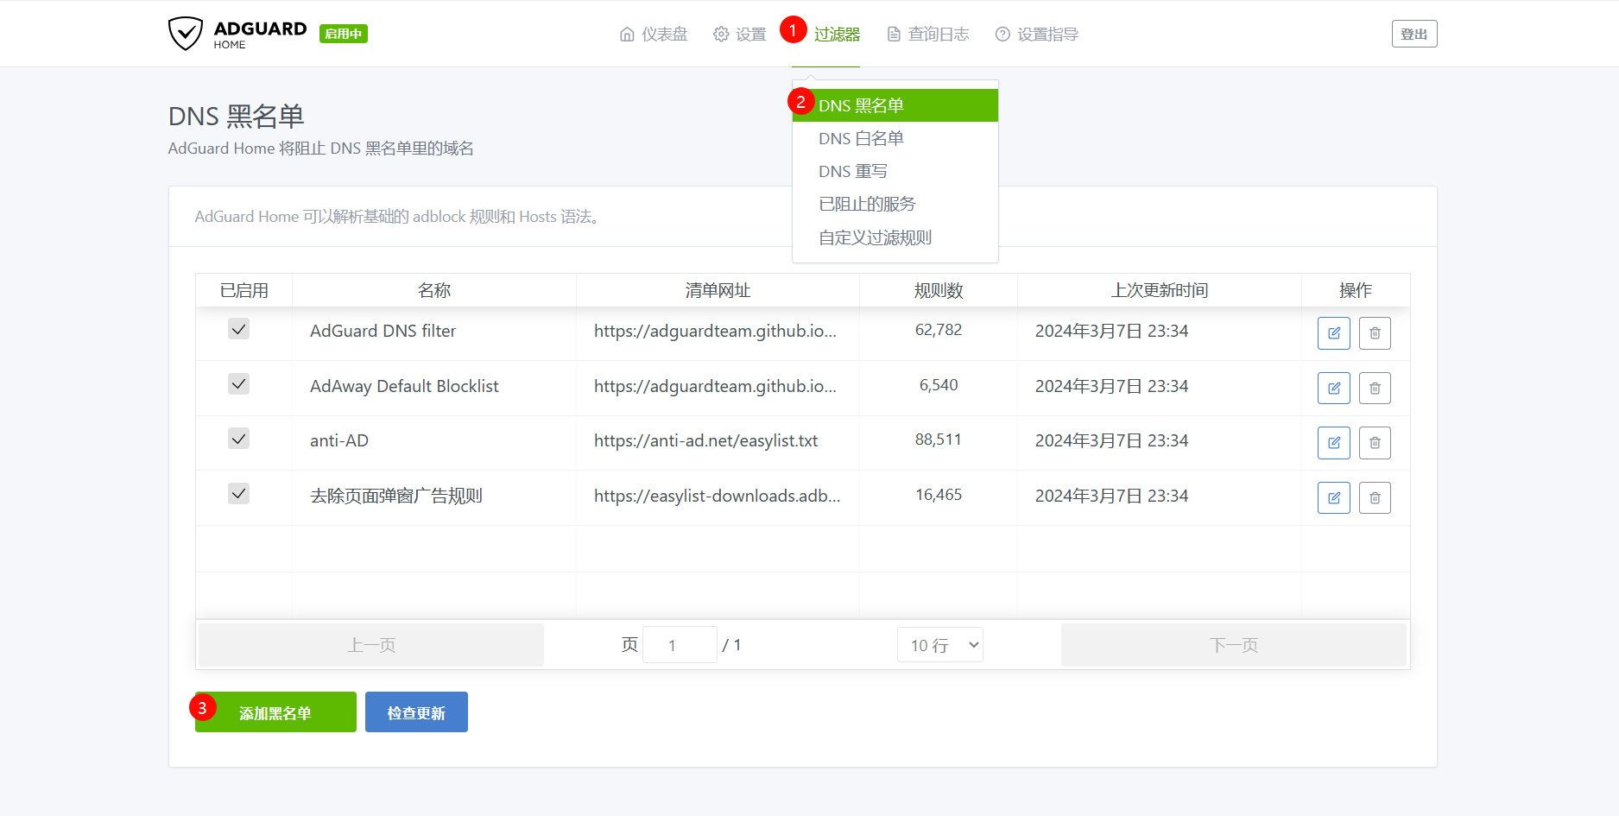
Task: Toggle the anti-AD enabled checkbox
Action: click(x=239, y=439)
